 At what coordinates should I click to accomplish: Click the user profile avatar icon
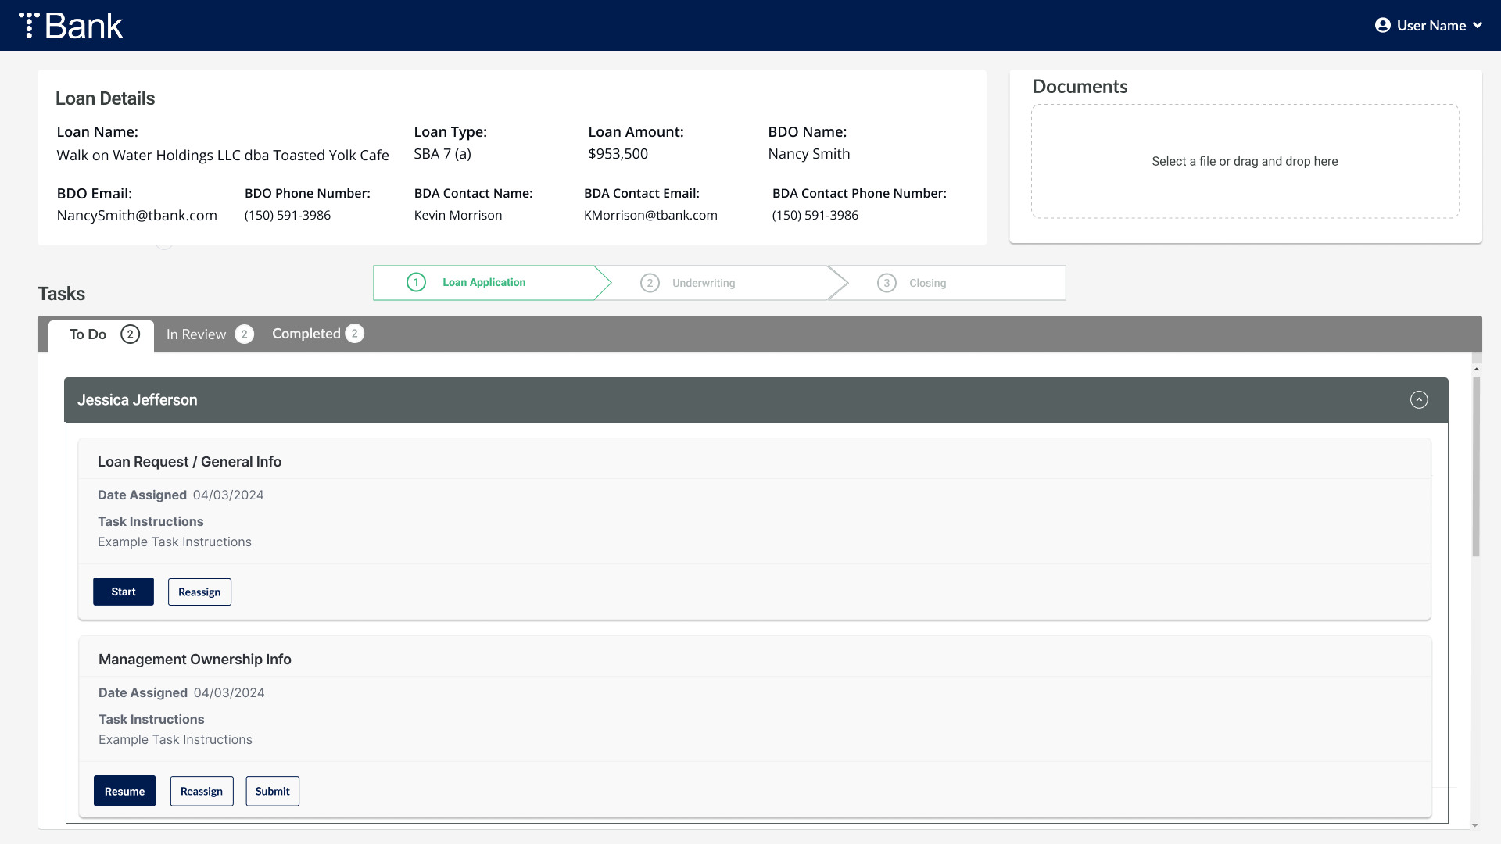(1382, 26)
